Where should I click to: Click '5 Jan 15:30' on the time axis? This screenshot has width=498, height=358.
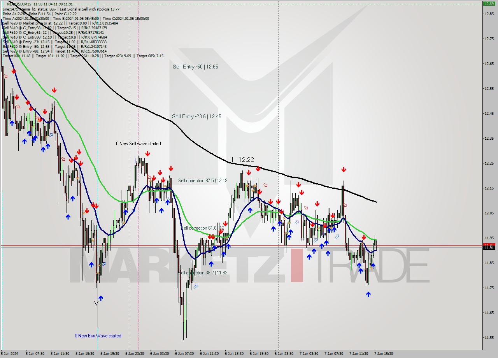pos(85,354)
